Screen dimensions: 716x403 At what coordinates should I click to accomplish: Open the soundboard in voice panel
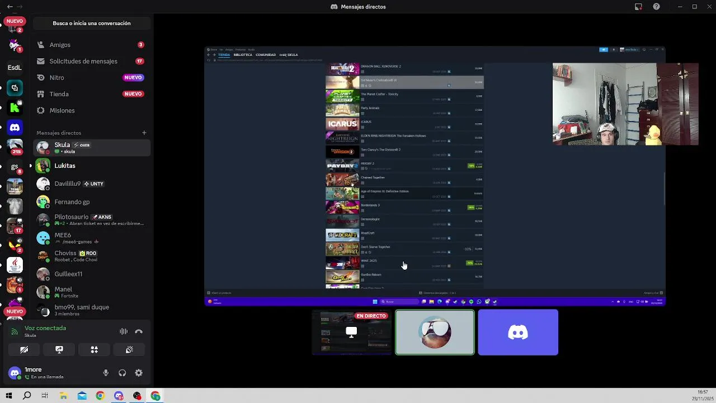(129, 349)
